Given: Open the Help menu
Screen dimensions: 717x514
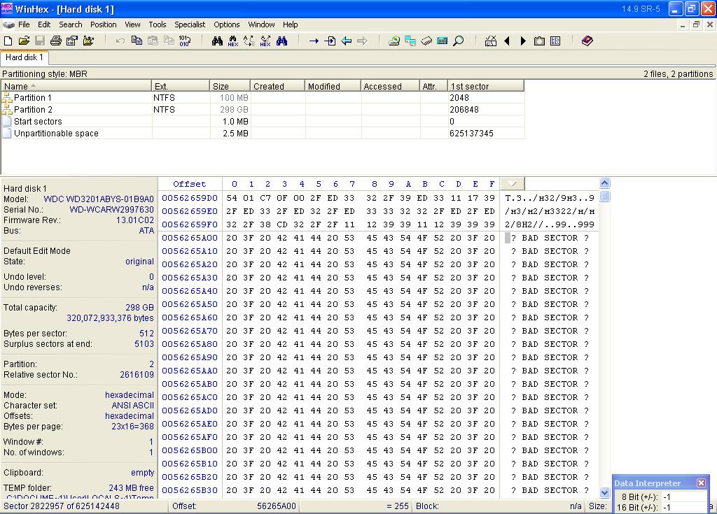Looking at the screenshot, I should (291, 24).
